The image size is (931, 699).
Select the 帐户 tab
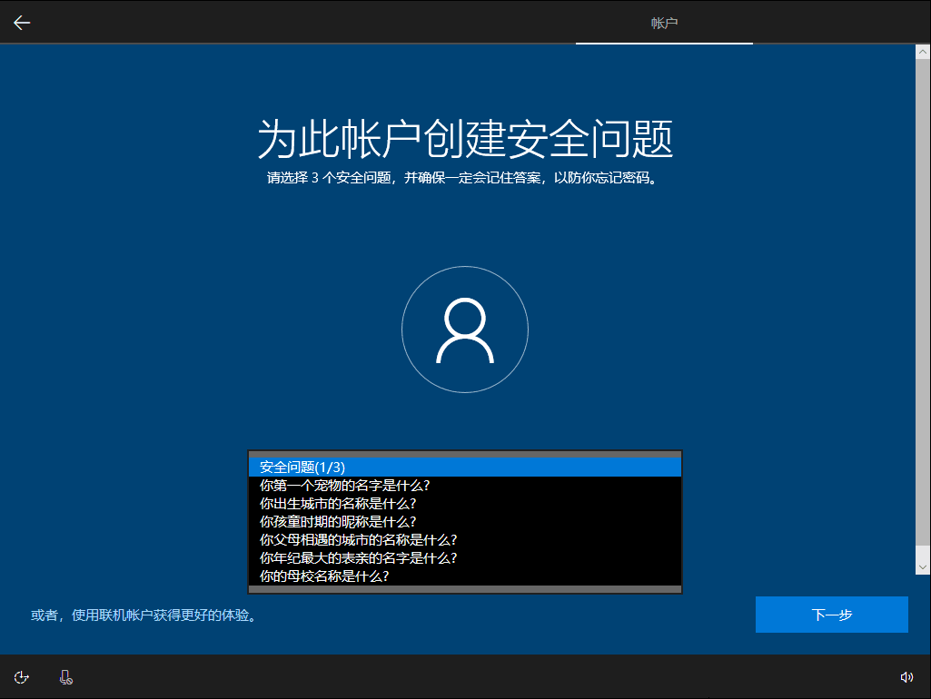click(664, 23)
